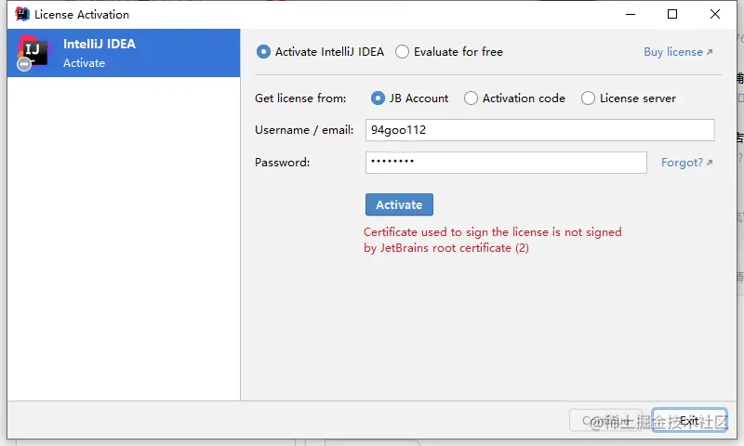Image resolution: width=744 pixels, height=446 pixels.
Task: Click the JetBrains icon in the title bar
Action: (21, 14)
